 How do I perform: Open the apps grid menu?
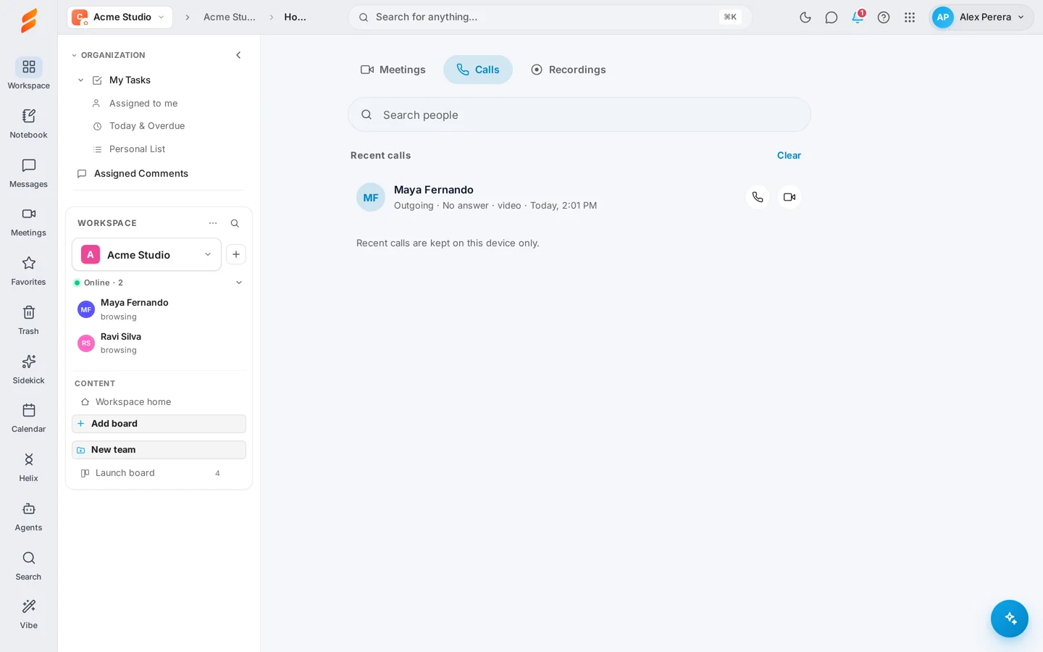[910, 17]
